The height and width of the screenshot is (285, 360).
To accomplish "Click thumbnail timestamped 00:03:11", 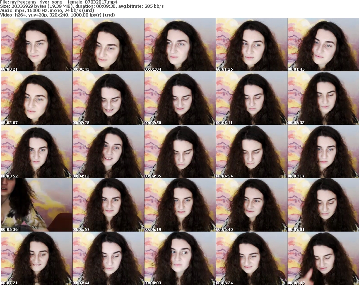I will [x=252, y=98].
